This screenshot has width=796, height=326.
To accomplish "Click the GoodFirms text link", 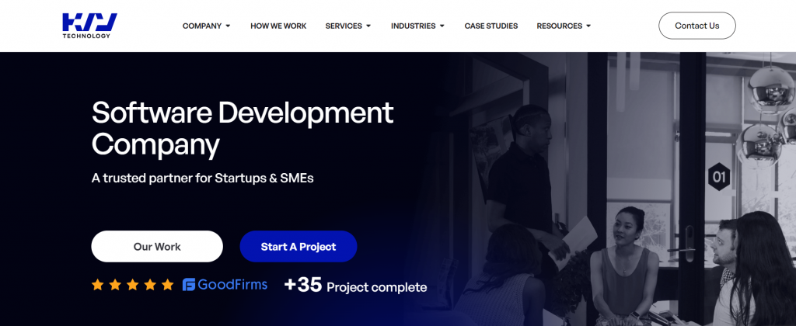I will pos(232,284).
